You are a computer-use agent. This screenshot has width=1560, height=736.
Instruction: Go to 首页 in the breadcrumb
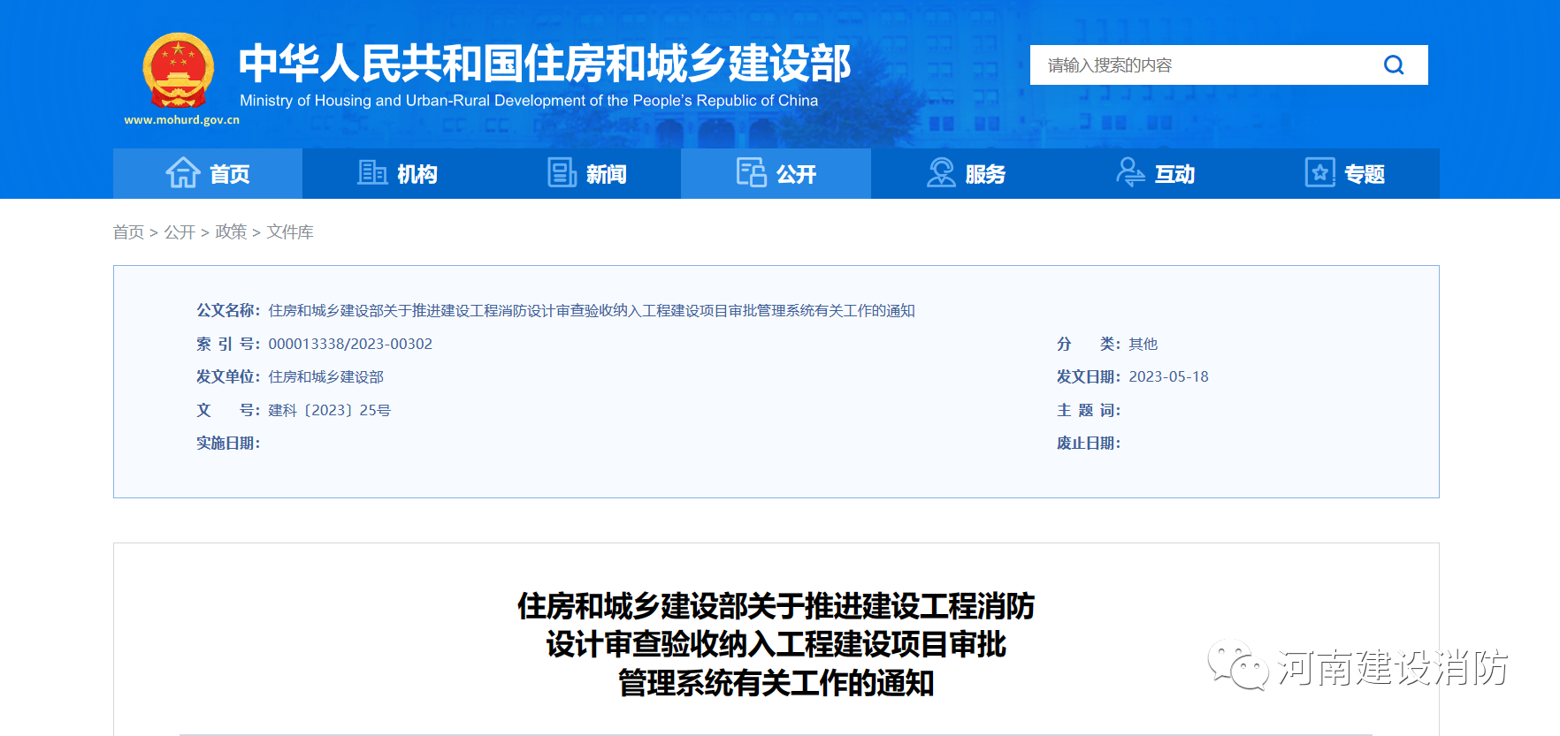point(128,231)
